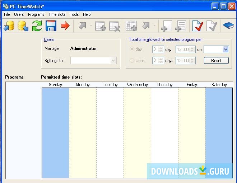Open the File menu
This screenshot has height=183, width=237.
(7, 14)
